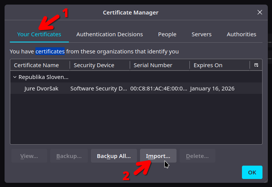
Task: Select the Servers tab
Action: pos(201,34)
